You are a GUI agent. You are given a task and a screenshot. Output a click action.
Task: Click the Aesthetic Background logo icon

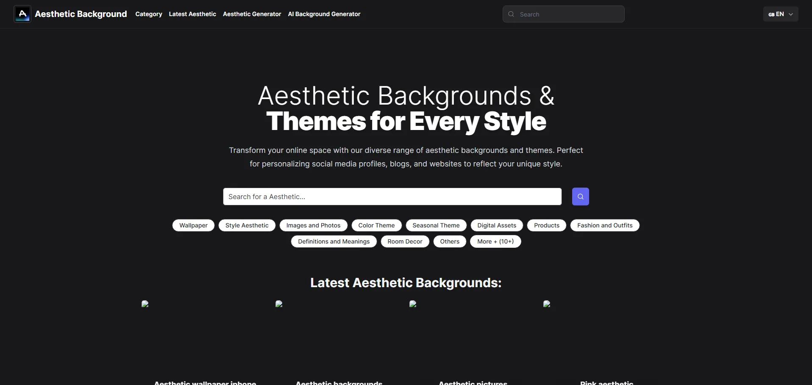pos(22,14)
